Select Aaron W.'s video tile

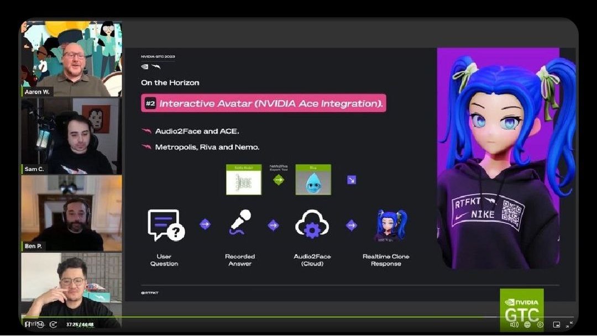pos(71,59)
